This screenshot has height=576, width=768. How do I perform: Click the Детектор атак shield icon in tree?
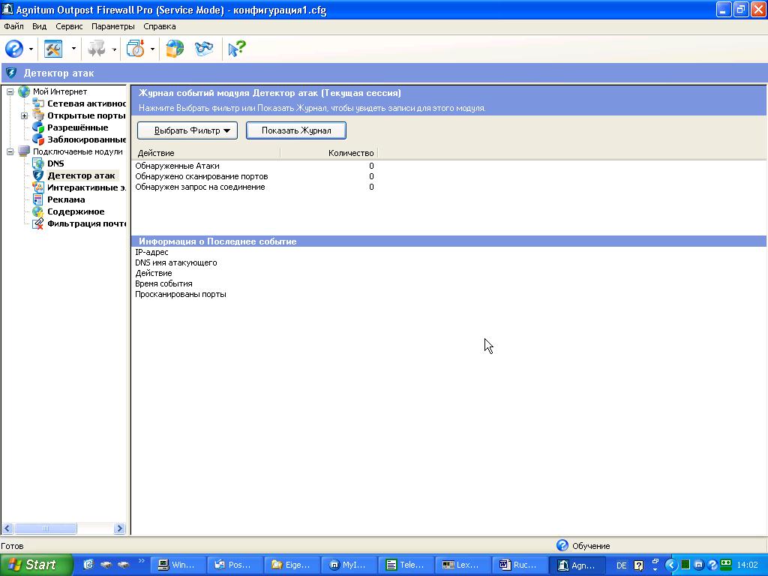(38, 175)
